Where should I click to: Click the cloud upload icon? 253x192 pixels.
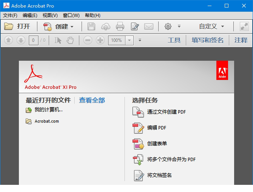[106, 26]
